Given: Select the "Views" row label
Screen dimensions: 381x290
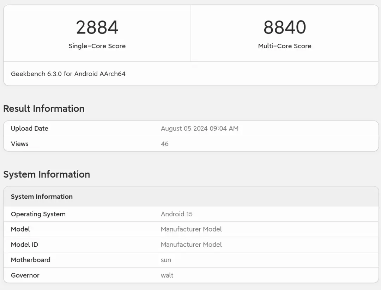Looking at the screenshot, I should coord(20,144).
